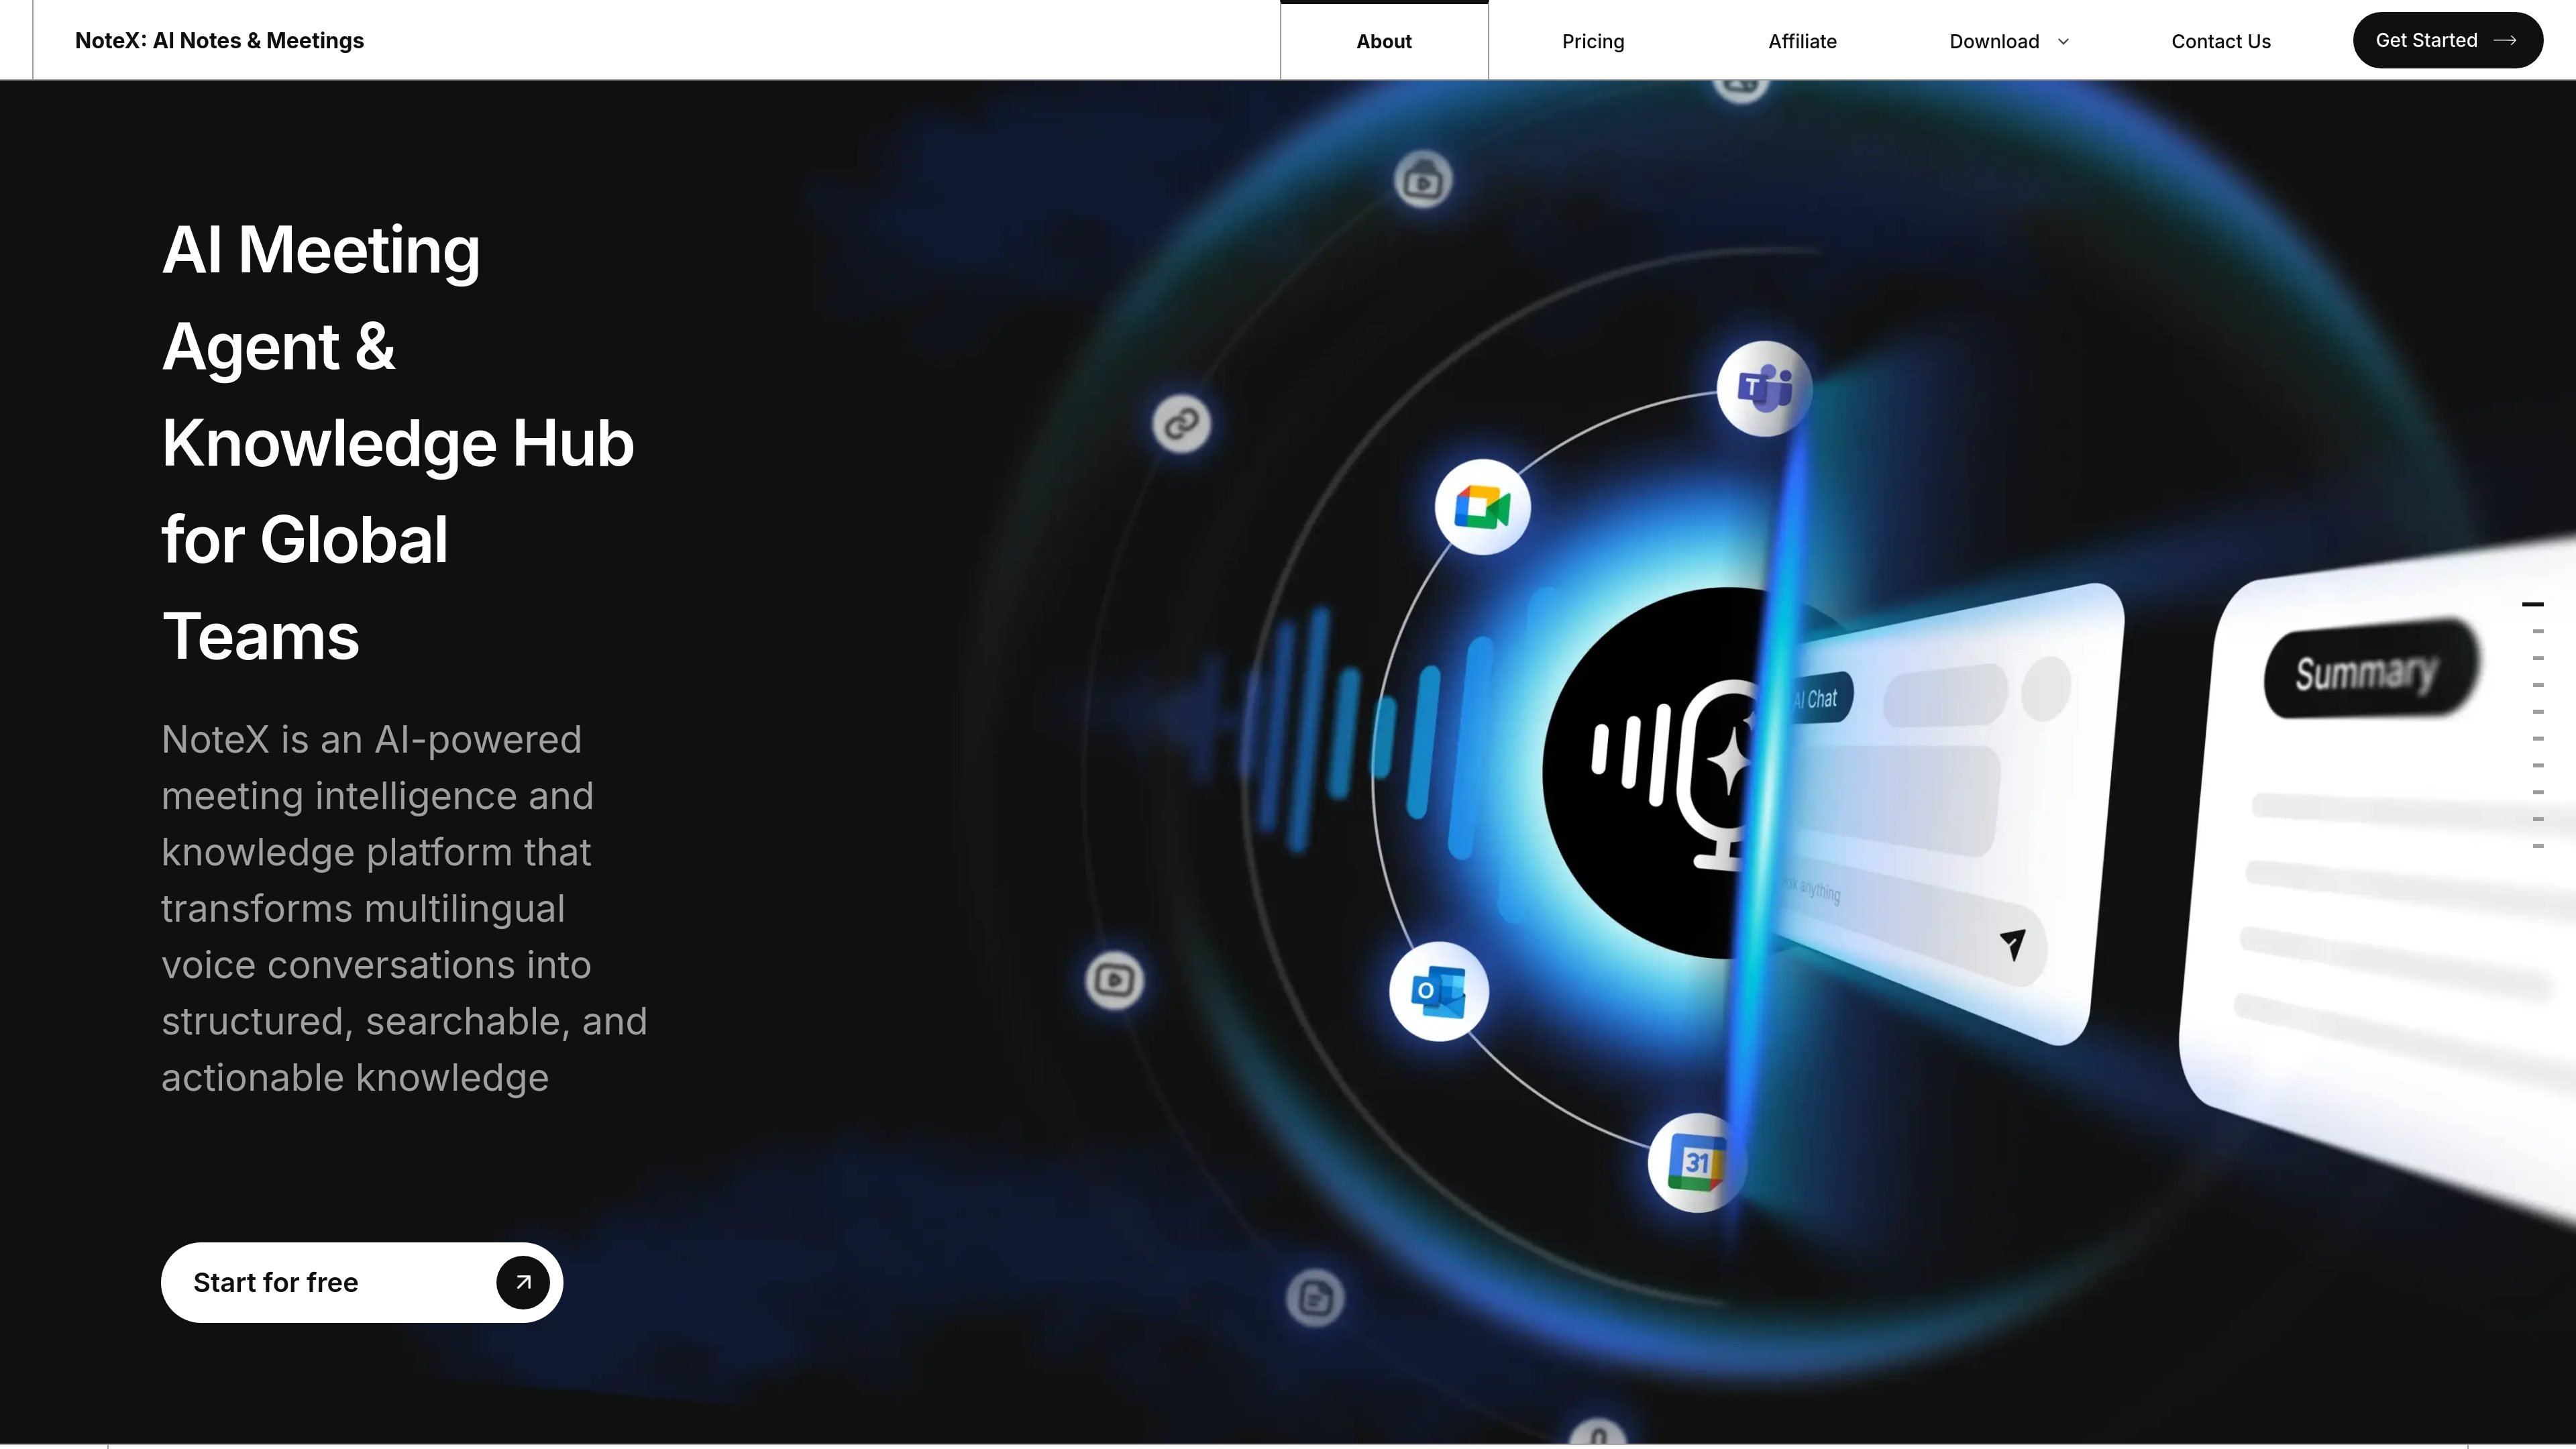This screenshot has height=1449, width=2576.
Task: Click the send arrow in chat card
Action: click(2012, 943)
